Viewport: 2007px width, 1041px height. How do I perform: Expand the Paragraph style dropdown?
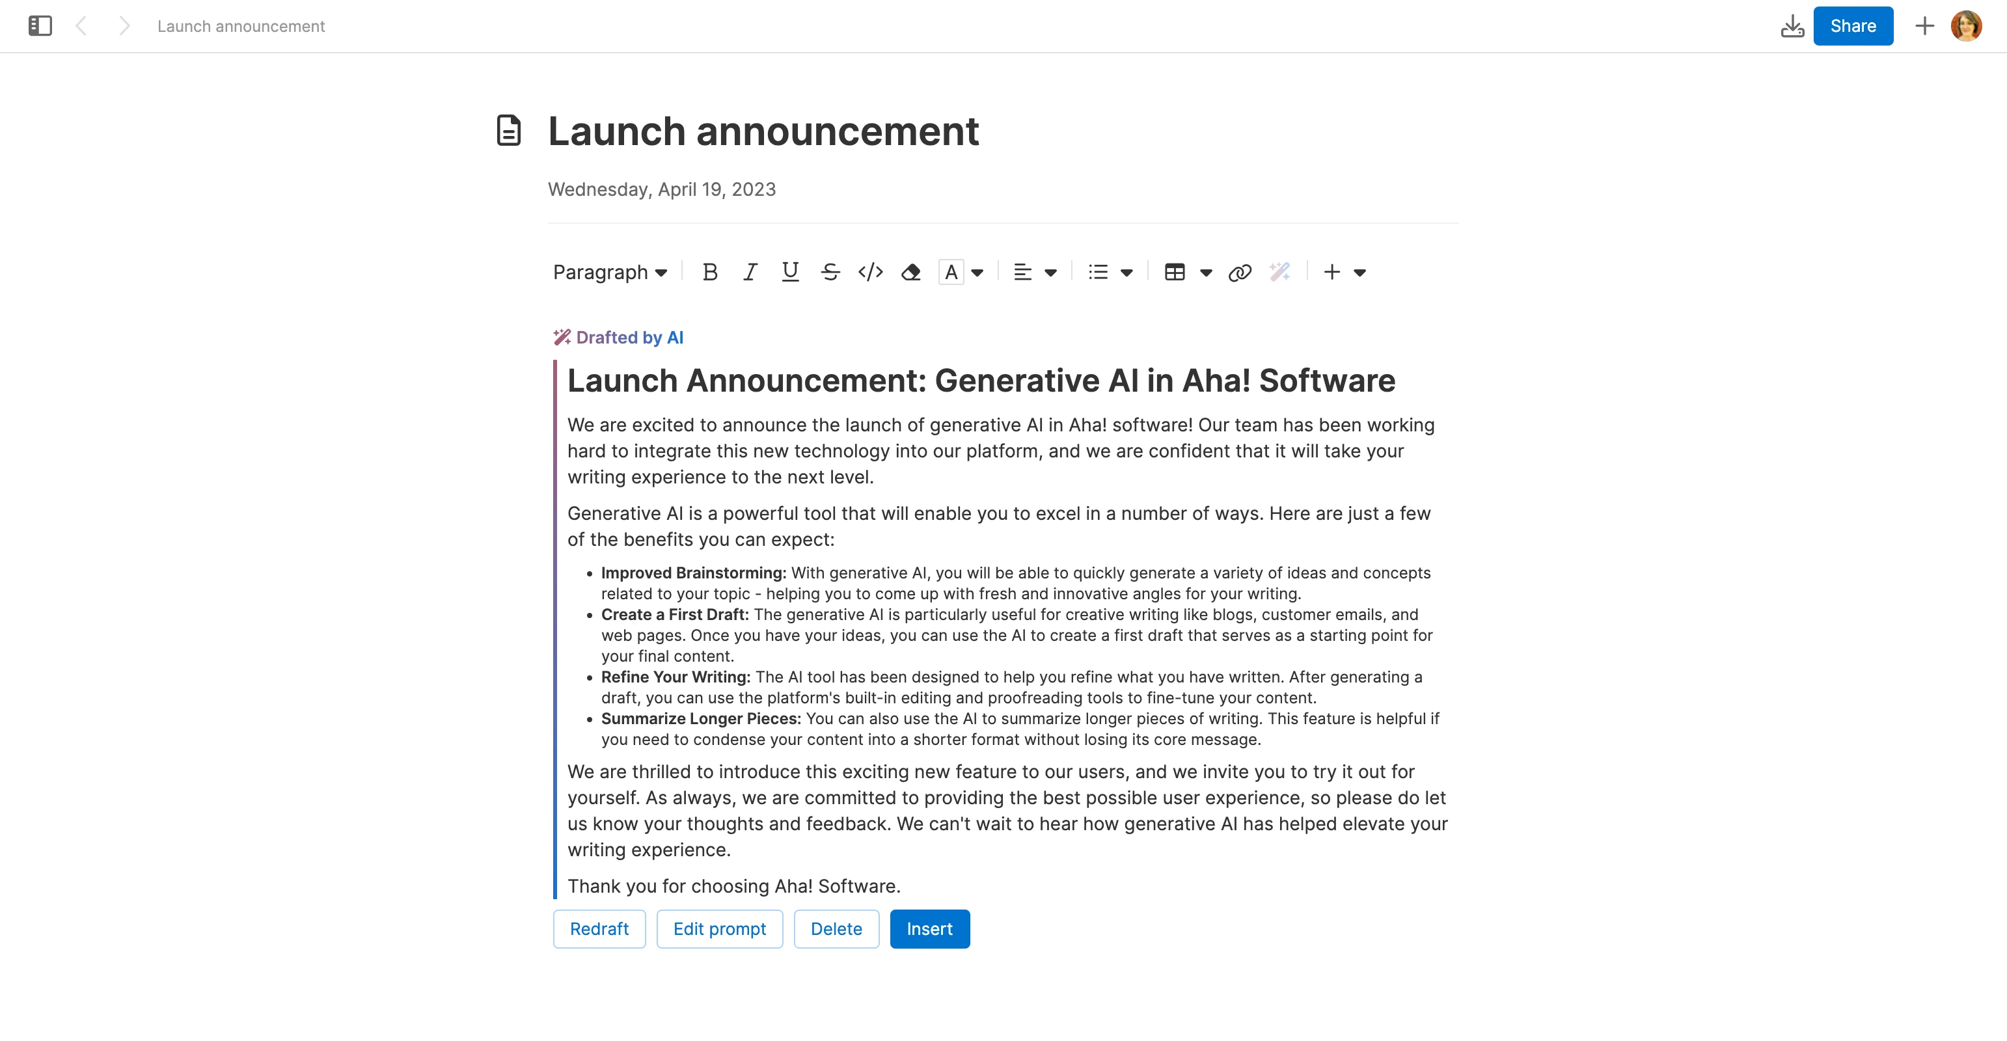tap(611, 272)
